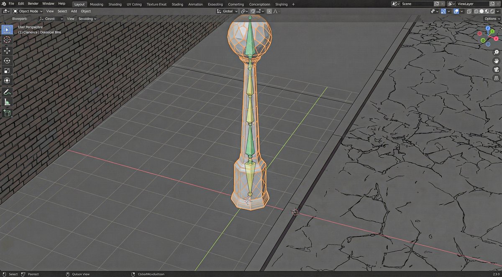The height and width of the screenshot is (277, 502).
Task: Toggle proportional editing button
Action: [269, 11]
